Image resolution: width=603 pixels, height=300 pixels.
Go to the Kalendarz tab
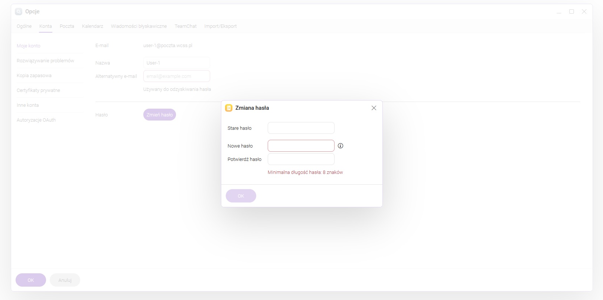[92, 26]
